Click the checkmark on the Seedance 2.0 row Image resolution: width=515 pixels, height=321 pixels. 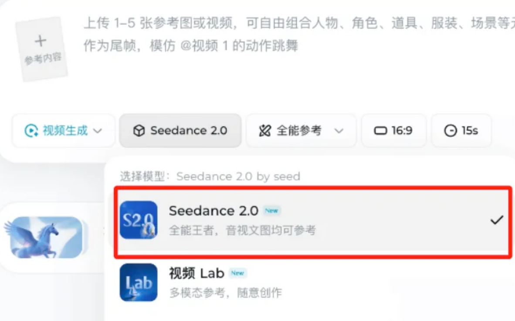(x=497, y=220)
